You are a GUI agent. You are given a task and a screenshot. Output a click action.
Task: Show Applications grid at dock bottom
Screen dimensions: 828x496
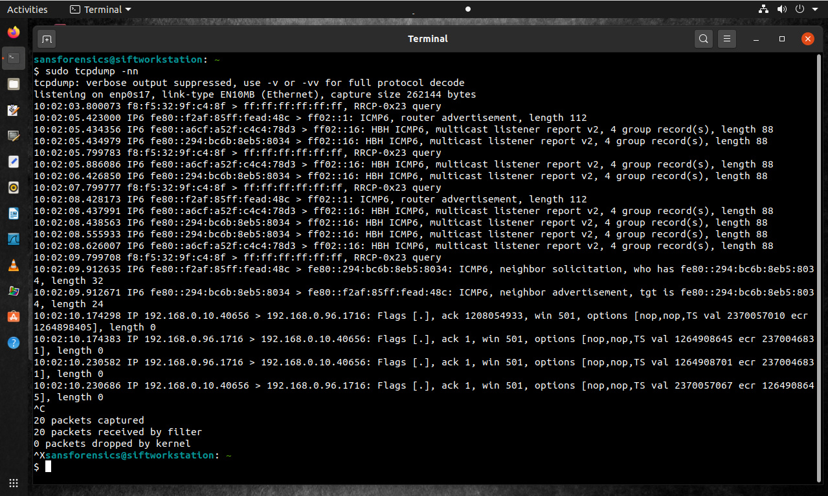(x=14, y=482)
